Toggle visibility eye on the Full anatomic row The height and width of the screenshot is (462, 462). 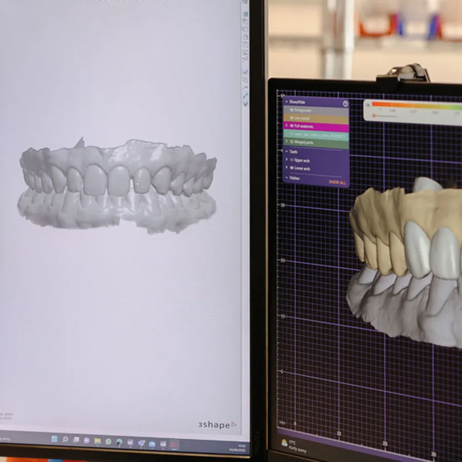tap(292, 126)
